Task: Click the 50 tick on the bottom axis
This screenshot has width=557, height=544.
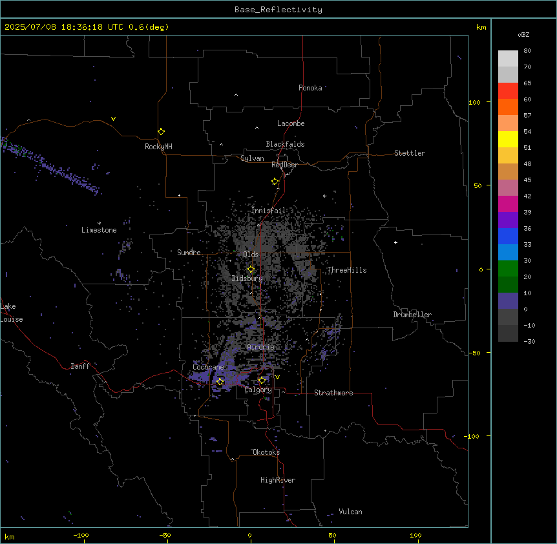Action: coord(332,535)
